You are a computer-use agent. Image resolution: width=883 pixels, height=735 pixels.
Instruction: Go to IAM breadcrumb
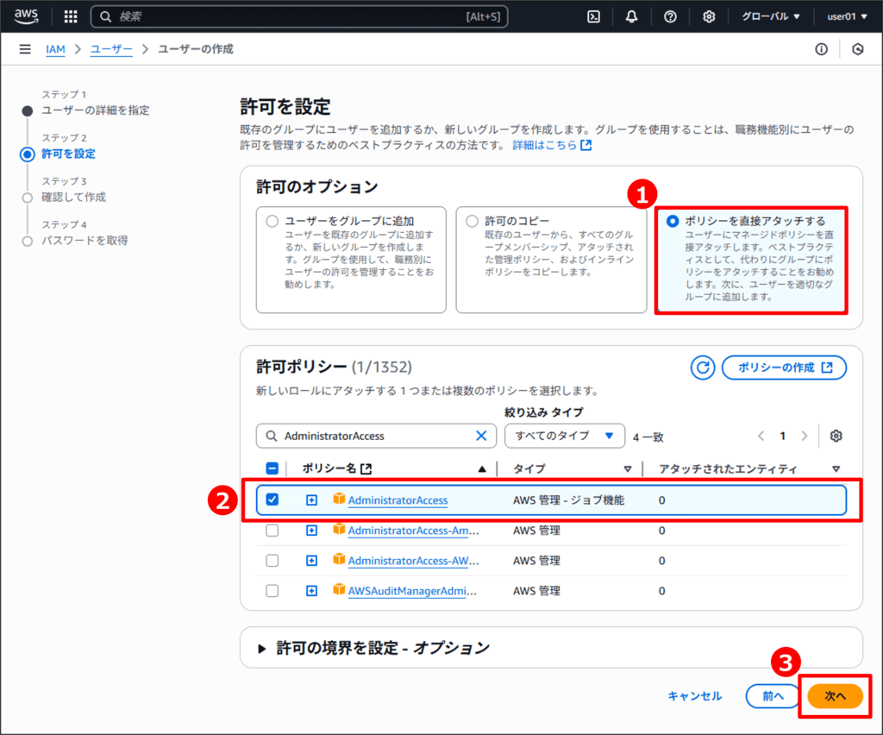[x=55, y=49]
